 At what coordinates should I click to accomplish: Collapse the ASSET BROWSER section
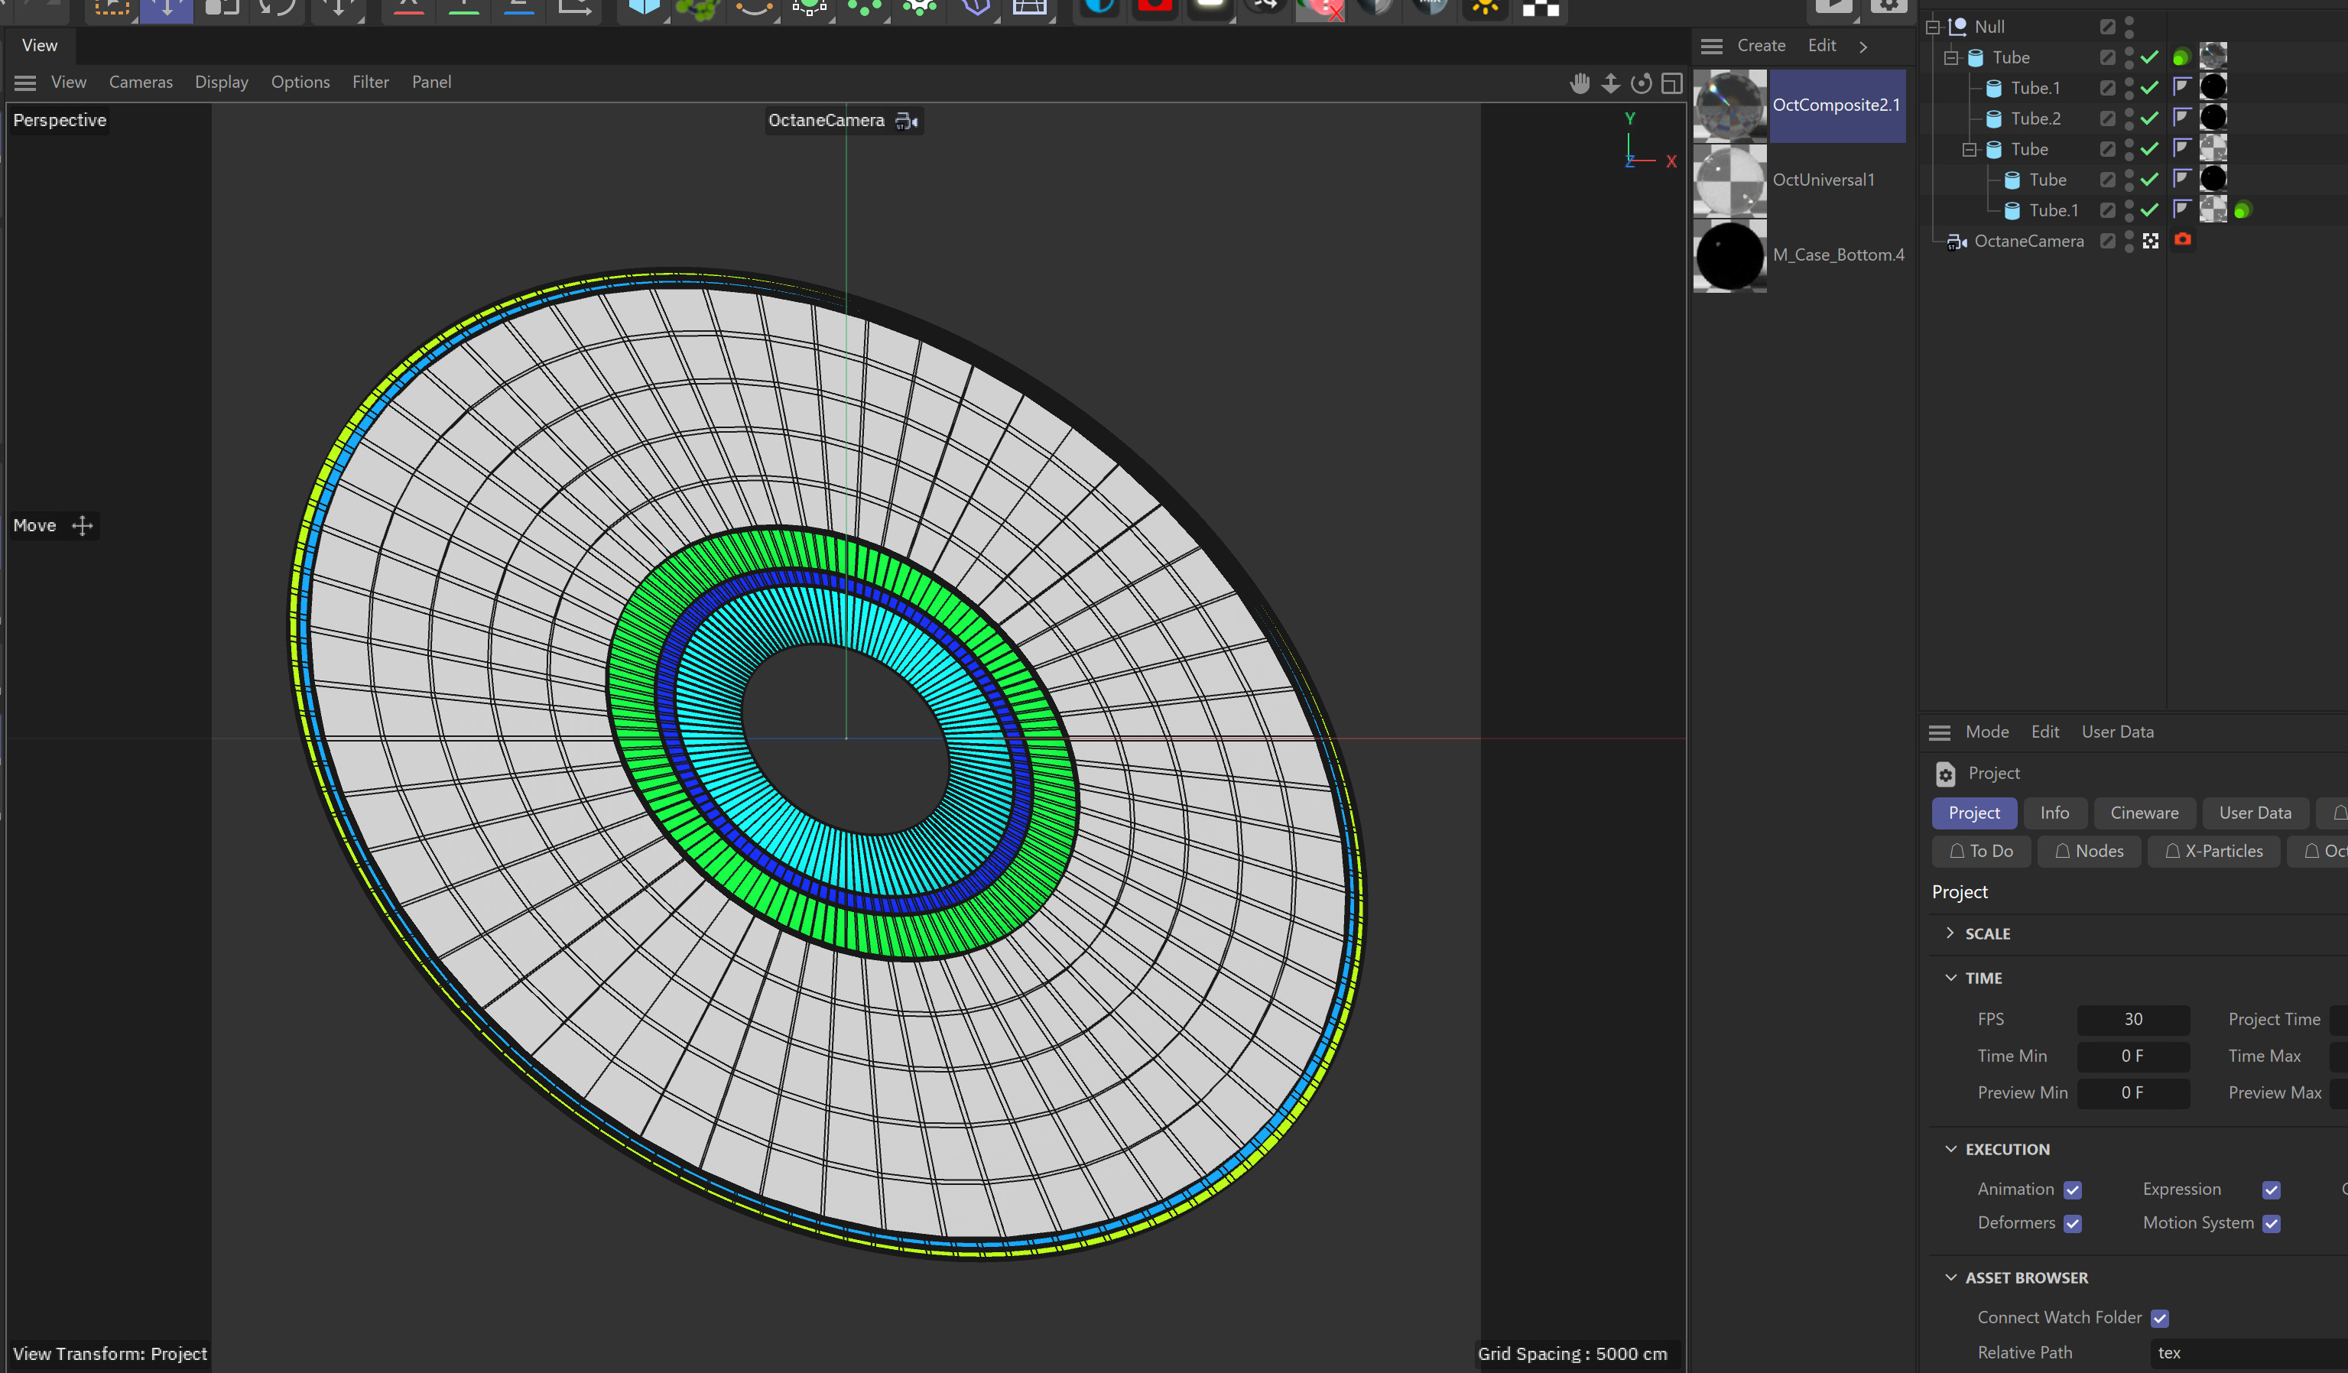[x=1950, y=1277]
